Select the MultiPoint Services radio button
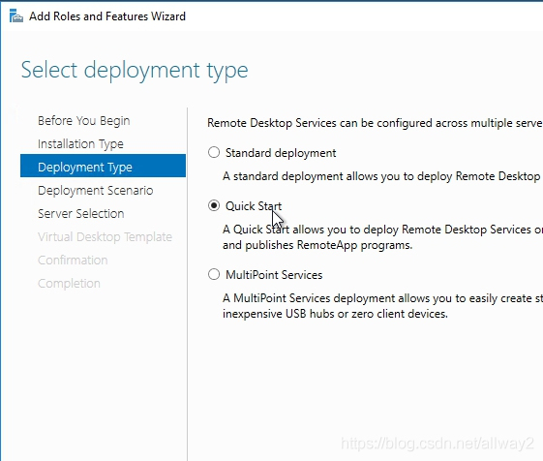Viewport: 543px width, 461px height. point(214,274)
